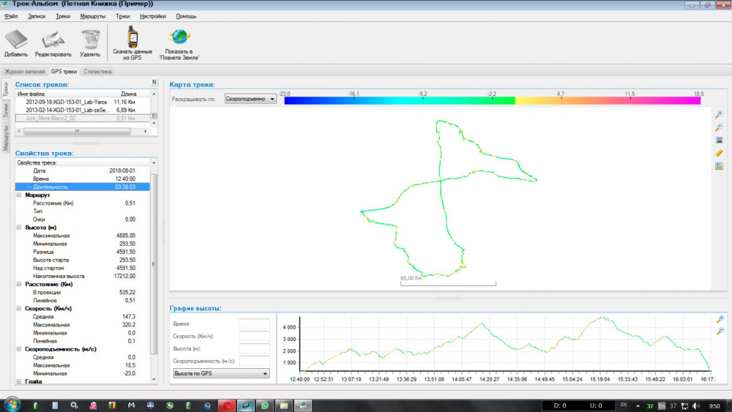Screen dimensions: 732x412
Task: Switch to the Статистика tab
Action: (97, 72)
